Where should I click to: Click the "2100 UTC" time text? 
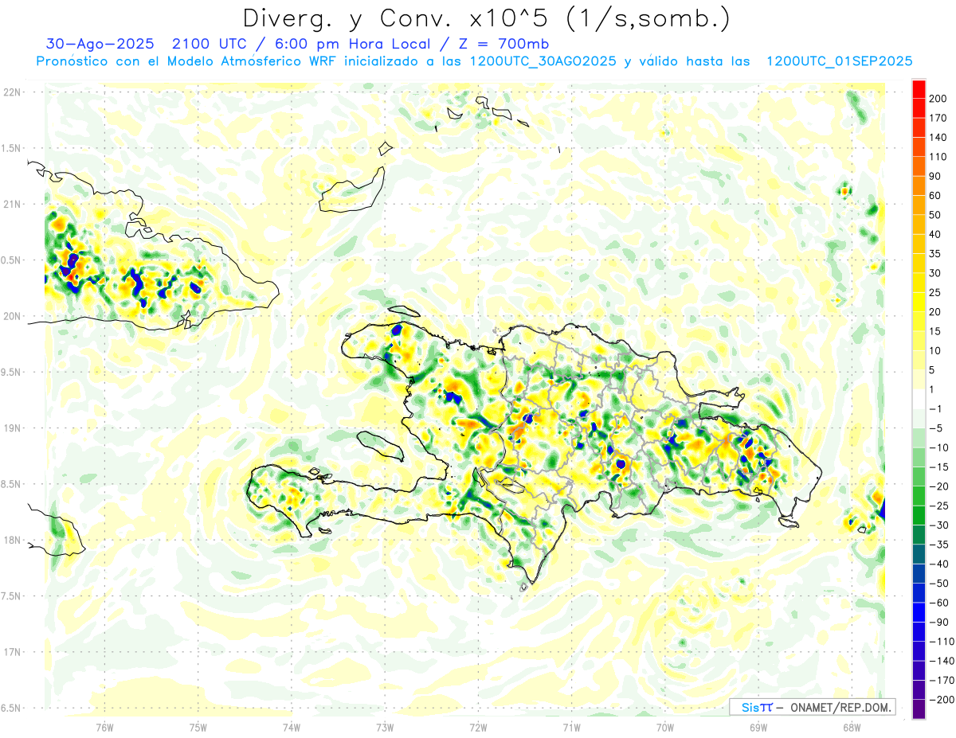pyautogui.click(x=207, y=43)
